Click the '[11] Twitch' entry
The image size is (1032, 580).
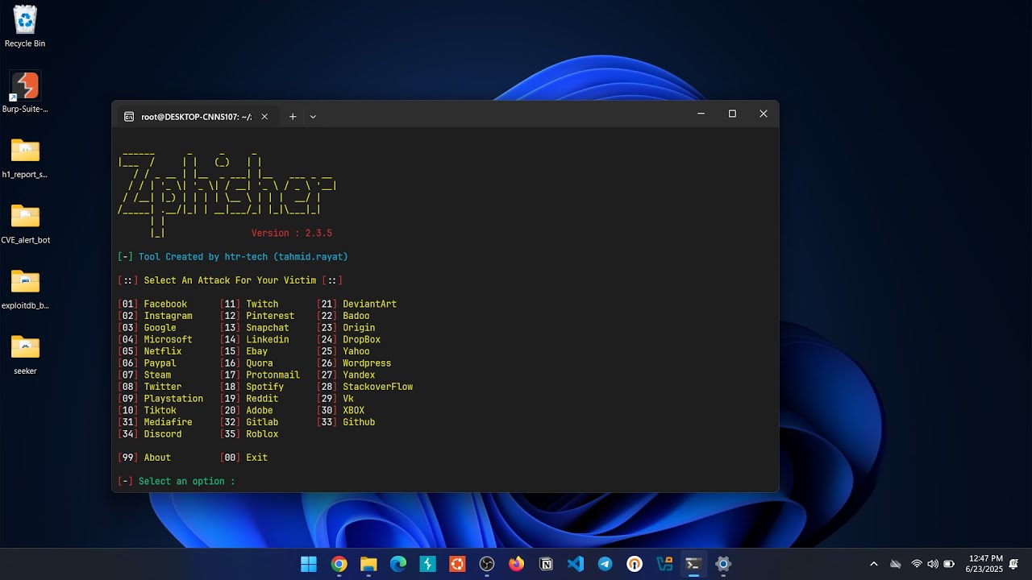(249, 304)
